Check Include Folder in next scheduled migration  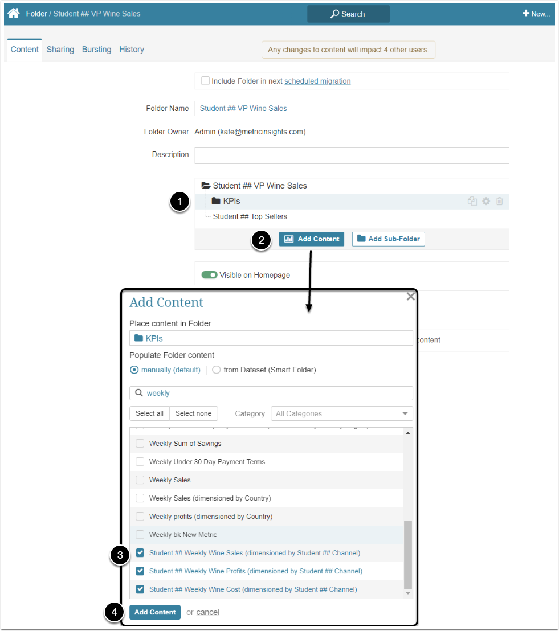pyautogui.click(x=205, y=81)
